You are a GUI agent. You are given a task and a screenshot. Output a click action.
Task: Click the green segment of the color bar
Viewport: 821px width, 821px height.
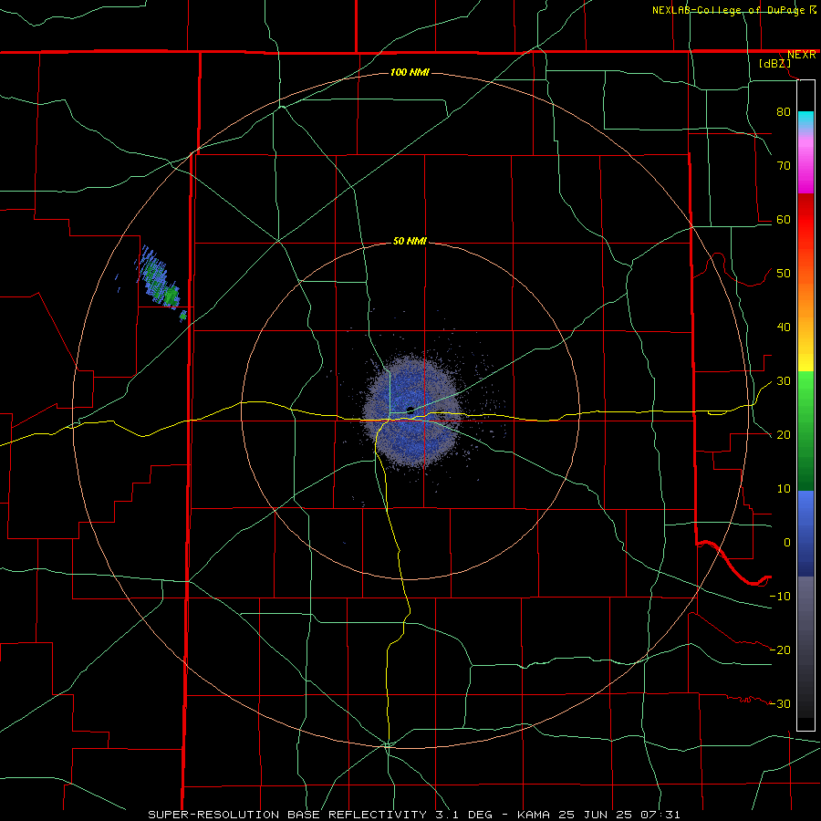point(805,431)
